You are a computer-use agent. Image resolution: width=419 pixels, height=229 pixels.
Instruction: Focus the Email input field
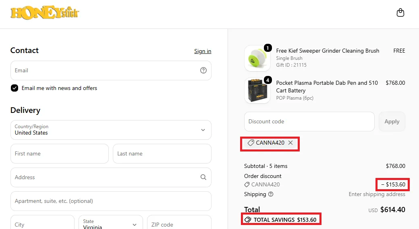point(111,70)
